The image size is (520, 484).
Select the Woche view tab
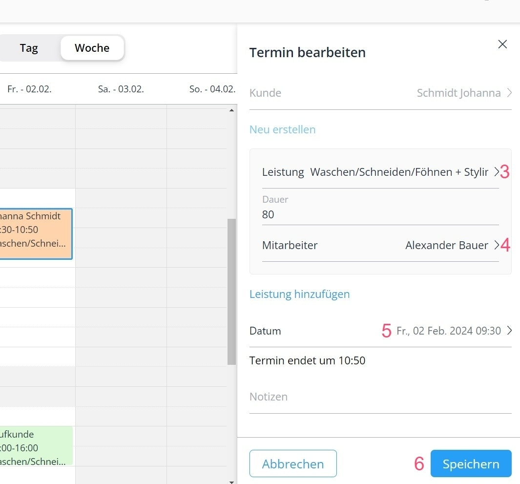coord(92,48)
